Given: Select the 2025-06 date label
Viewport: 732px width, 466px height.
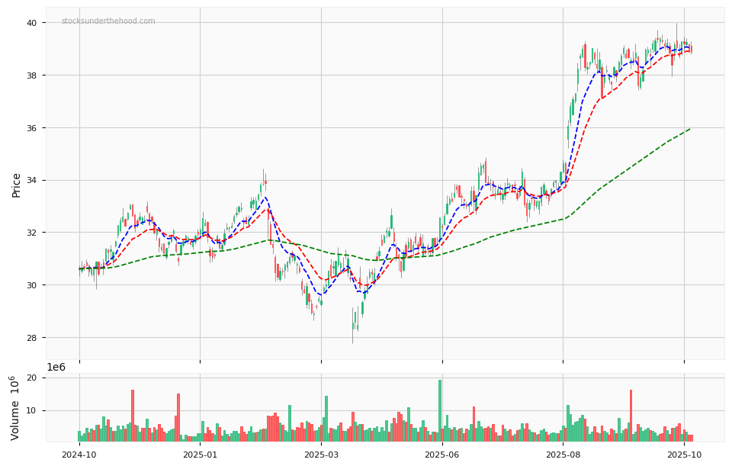Looking at the screenshot, I should click(442, 455).
